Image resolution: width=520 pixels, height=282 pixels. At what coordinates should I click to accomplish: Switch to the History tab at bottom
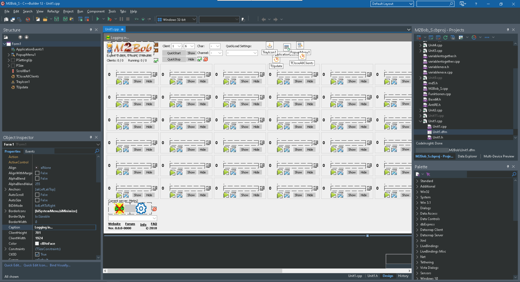403,276
